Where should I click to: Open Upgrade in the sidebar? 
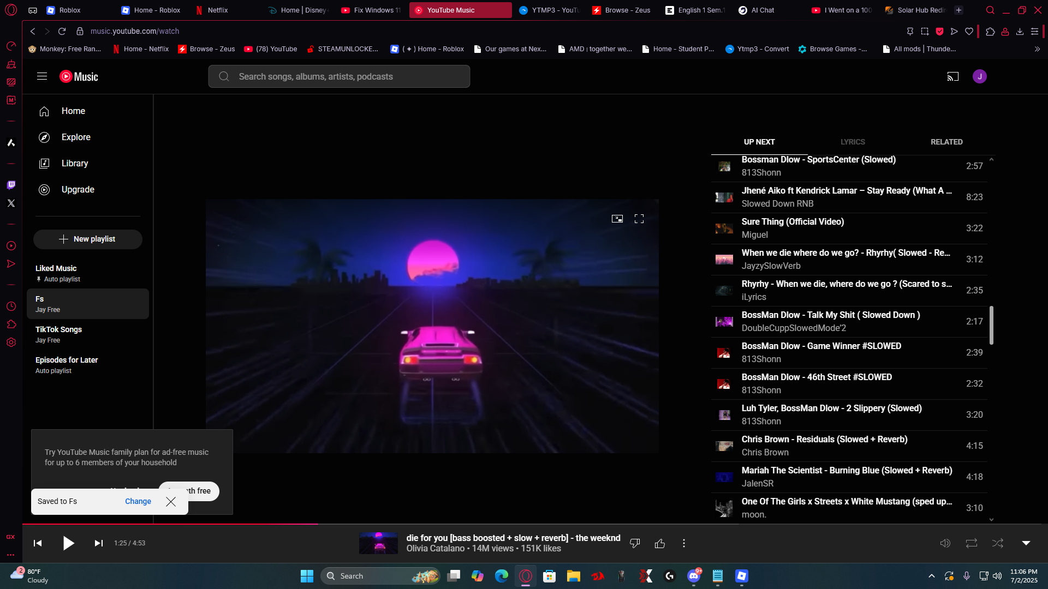[88, 190]
